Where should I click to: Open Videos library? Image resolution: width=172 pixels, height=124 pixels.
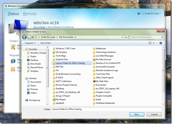click(x=32, y=93)
